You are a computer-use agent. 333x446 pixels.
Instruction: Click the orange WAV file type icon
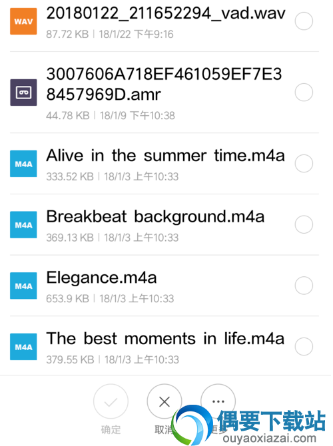pyautogui.click(x=23, y=21)
